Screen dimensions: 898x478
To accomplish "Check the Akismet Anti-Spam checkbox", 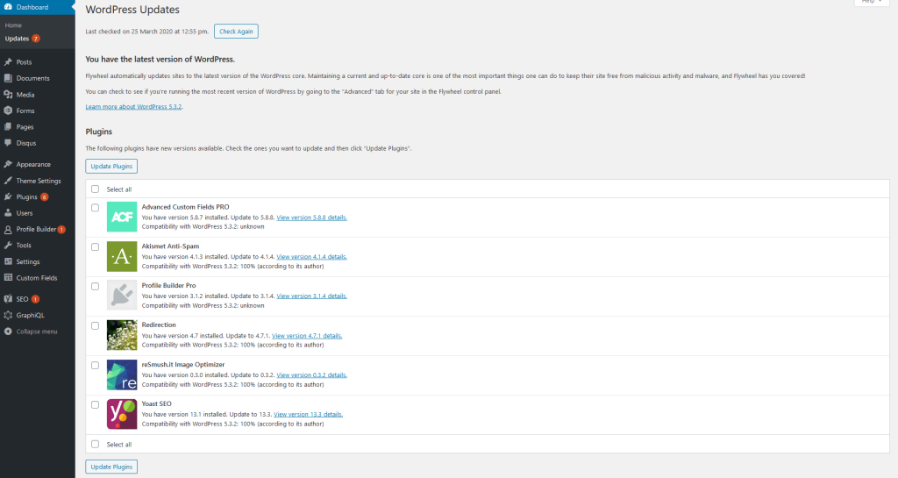I will 95,246.
